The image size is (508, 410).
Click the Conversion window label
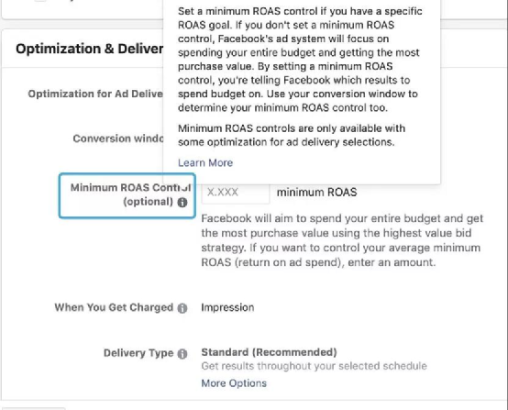click(x=118, y=139)
